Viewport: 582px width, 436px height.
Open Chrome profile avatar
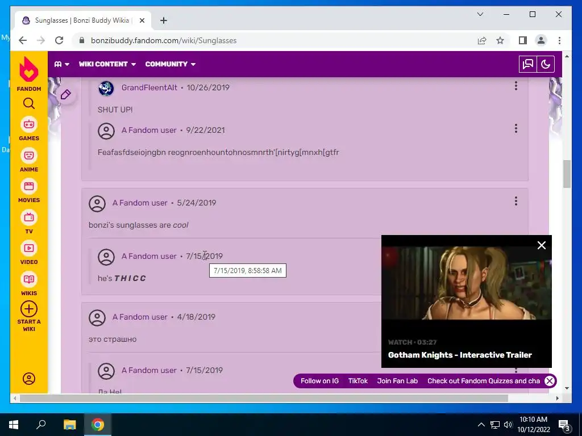541,40
